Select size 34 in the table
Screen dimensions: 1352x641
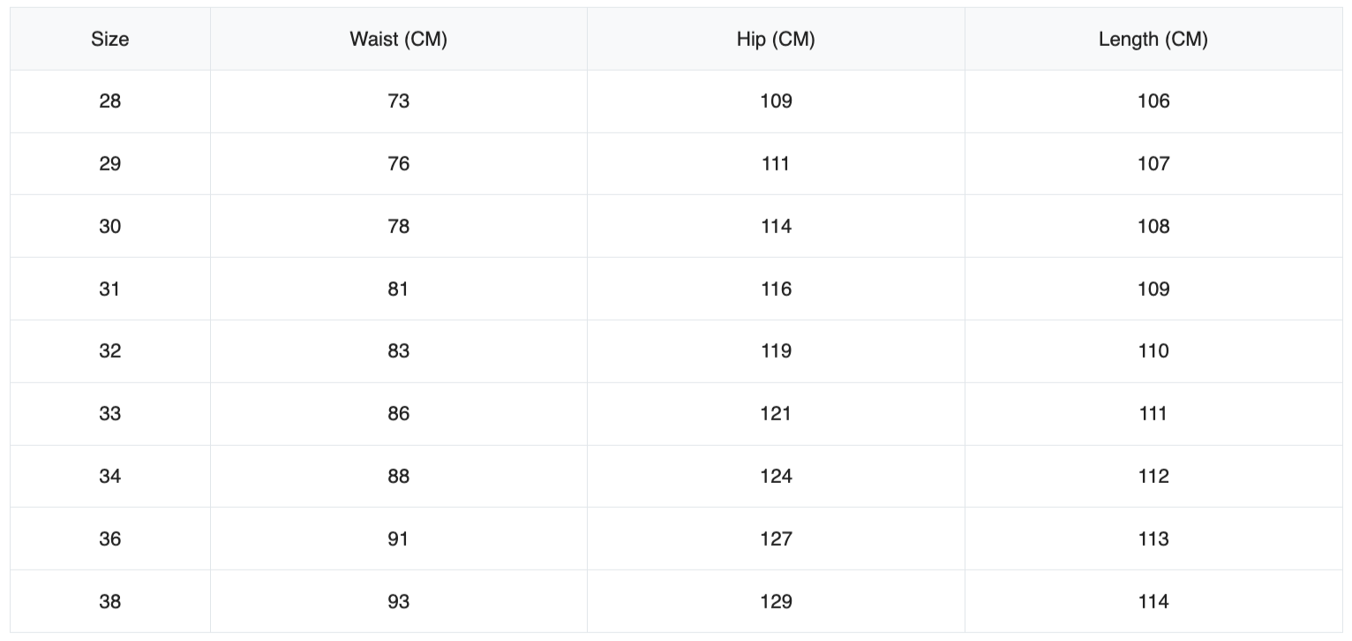(109, 477)
